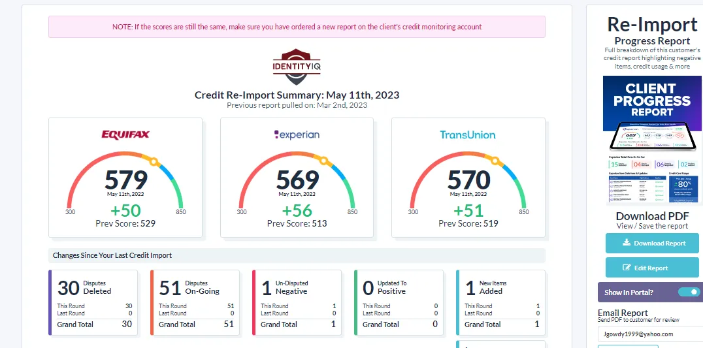Click the email address input field
This screenshot has height=348, width=703.
[x=650, y=334]
